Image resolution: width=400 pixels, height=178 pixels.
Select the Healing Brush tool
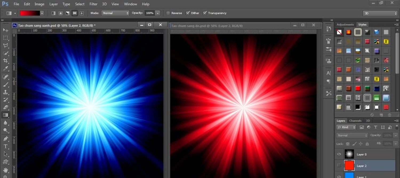[6, 77]
